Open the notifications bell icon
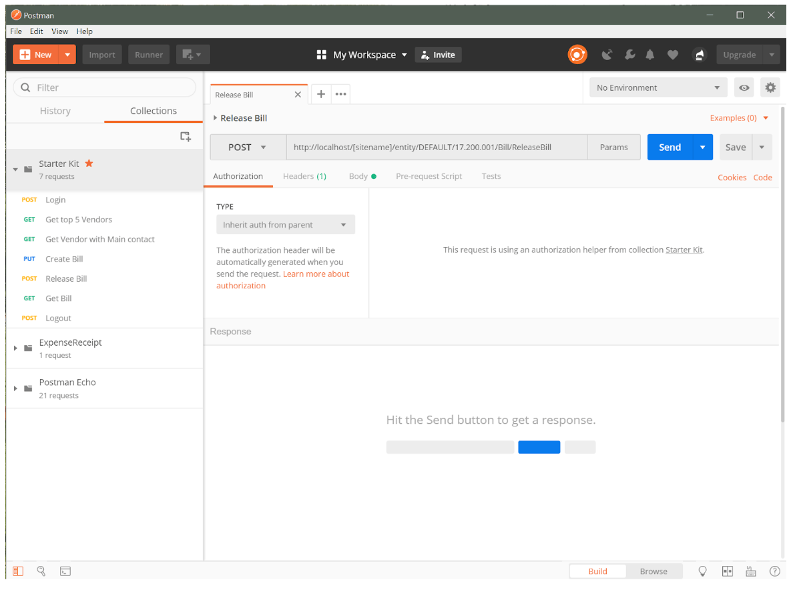 pos(650,54)
